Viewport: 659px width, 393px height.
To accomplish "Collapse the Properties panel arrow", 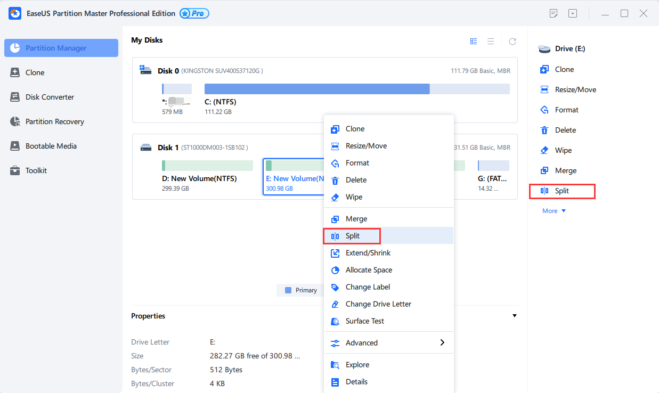I will tap(514, 316).
